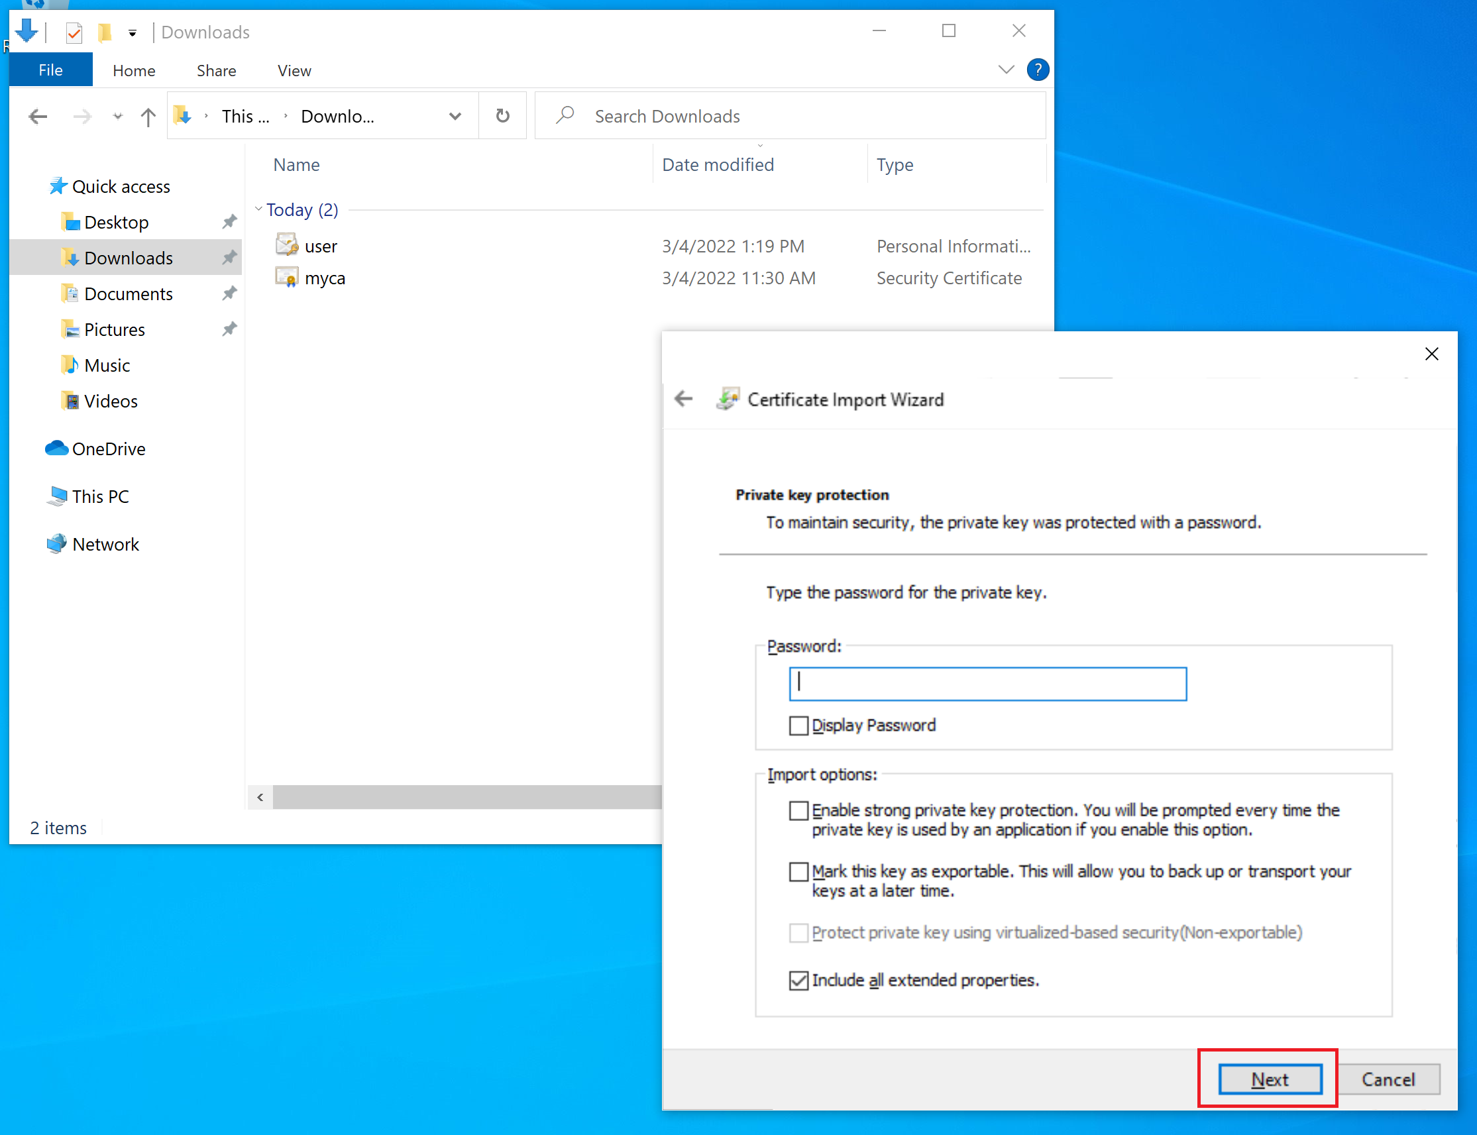Select the user PFX file icon

(286, 245)
